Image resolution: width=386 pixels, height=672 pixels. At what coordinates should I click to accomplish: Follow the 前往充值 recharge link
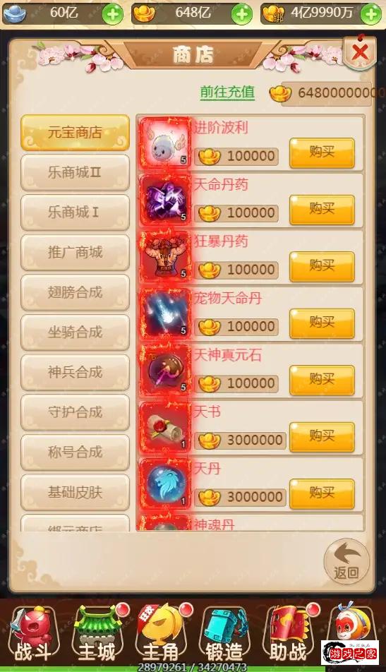click(x=227, y=92)
